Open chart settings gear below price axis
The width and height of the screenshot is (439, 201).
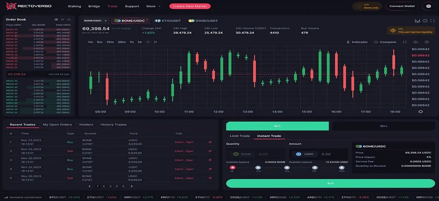pos(420,112)
